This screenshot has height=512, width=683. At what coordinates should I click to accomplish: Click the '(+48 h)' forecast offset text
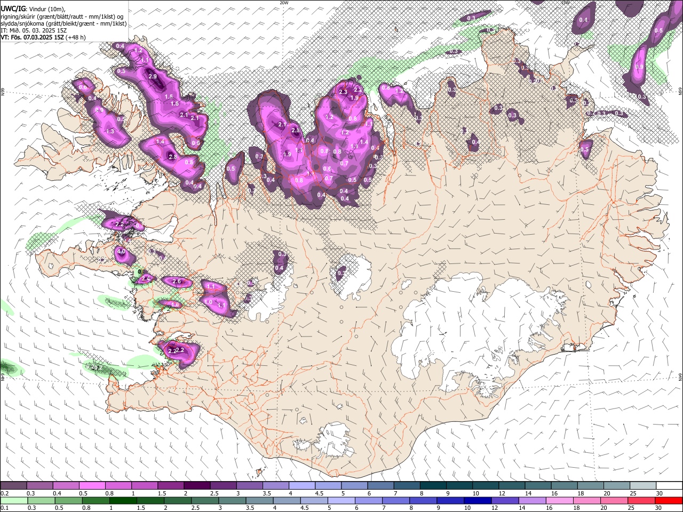[75, 37]
